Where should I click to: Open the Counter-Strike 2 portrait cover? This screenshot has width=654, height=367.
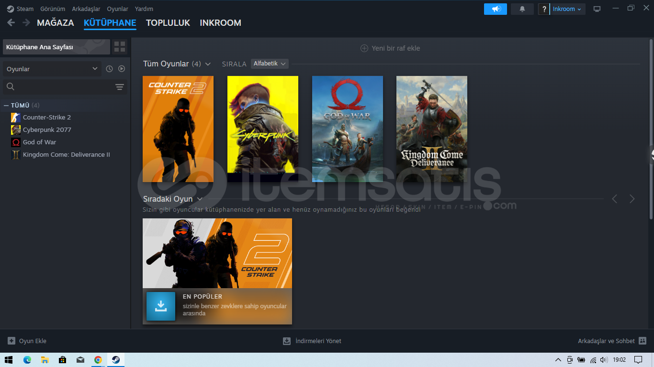178,129
